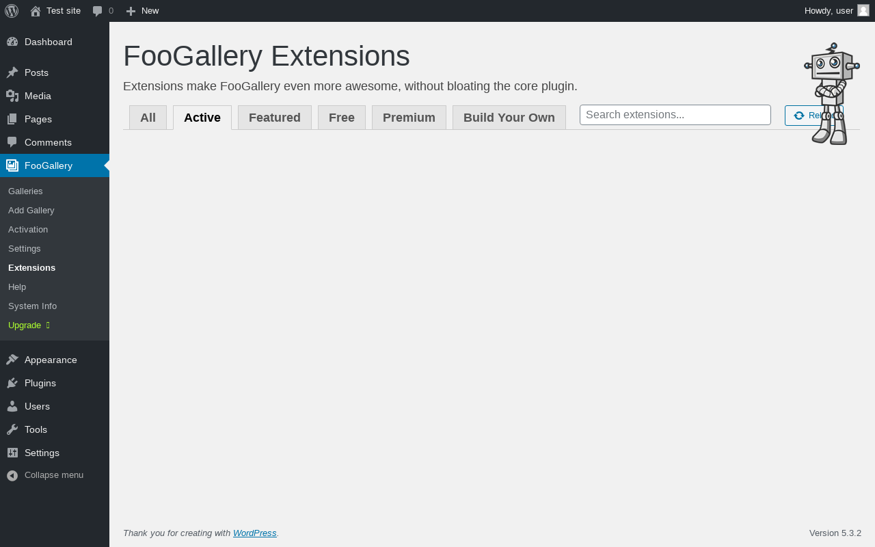Focus the Search extensions field
Viewport: 875px width, 547px height.
point(675,115)
